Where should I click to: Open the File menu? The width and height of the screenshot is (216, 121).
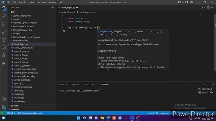click(8, 2)
